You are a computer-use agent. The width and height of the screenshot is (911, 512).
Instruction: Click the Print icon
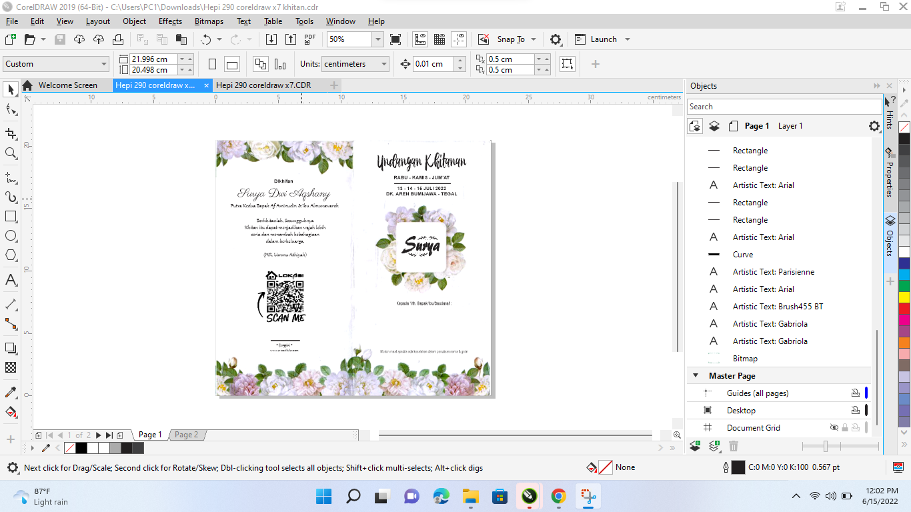click(x=118, y=39)
